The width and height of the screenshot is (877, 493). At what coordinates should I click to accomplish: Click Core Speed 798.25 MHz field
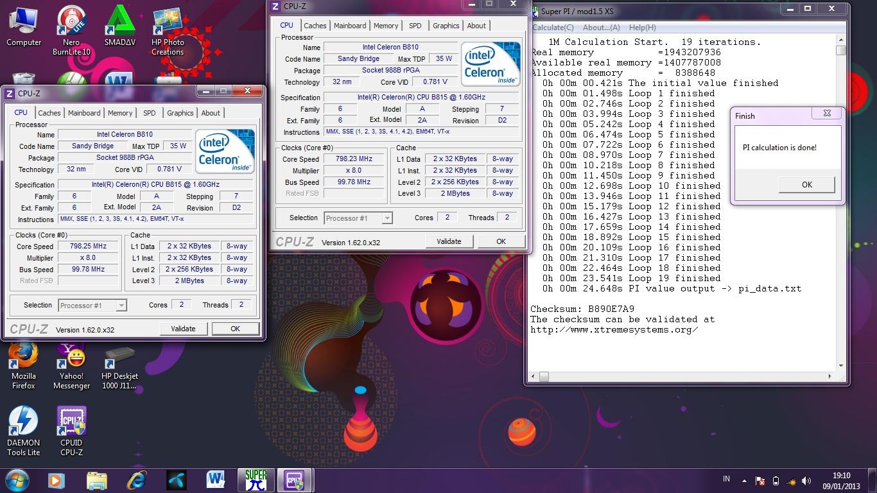coord(89,246)
